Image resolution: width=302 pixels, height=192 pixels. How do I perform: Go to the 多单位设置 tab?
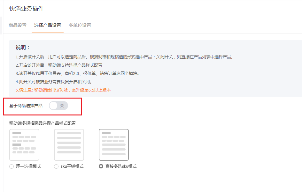coord(80,25)
